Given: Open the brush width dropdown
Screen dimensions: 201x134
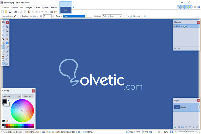Looking at the screenshot, I should 50,16.
